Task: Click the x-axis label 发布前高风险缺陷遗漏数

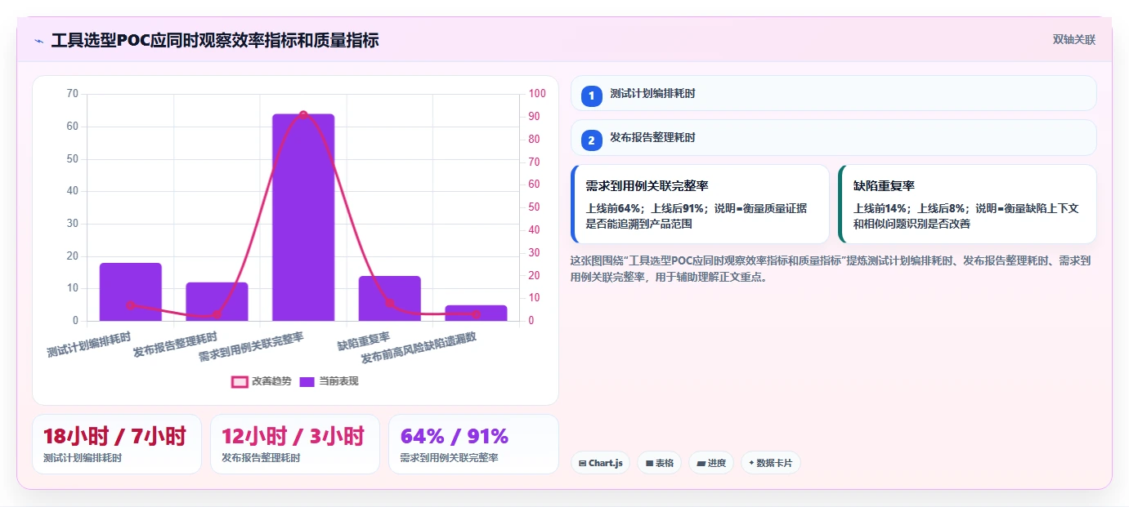Action: (419, 348)
